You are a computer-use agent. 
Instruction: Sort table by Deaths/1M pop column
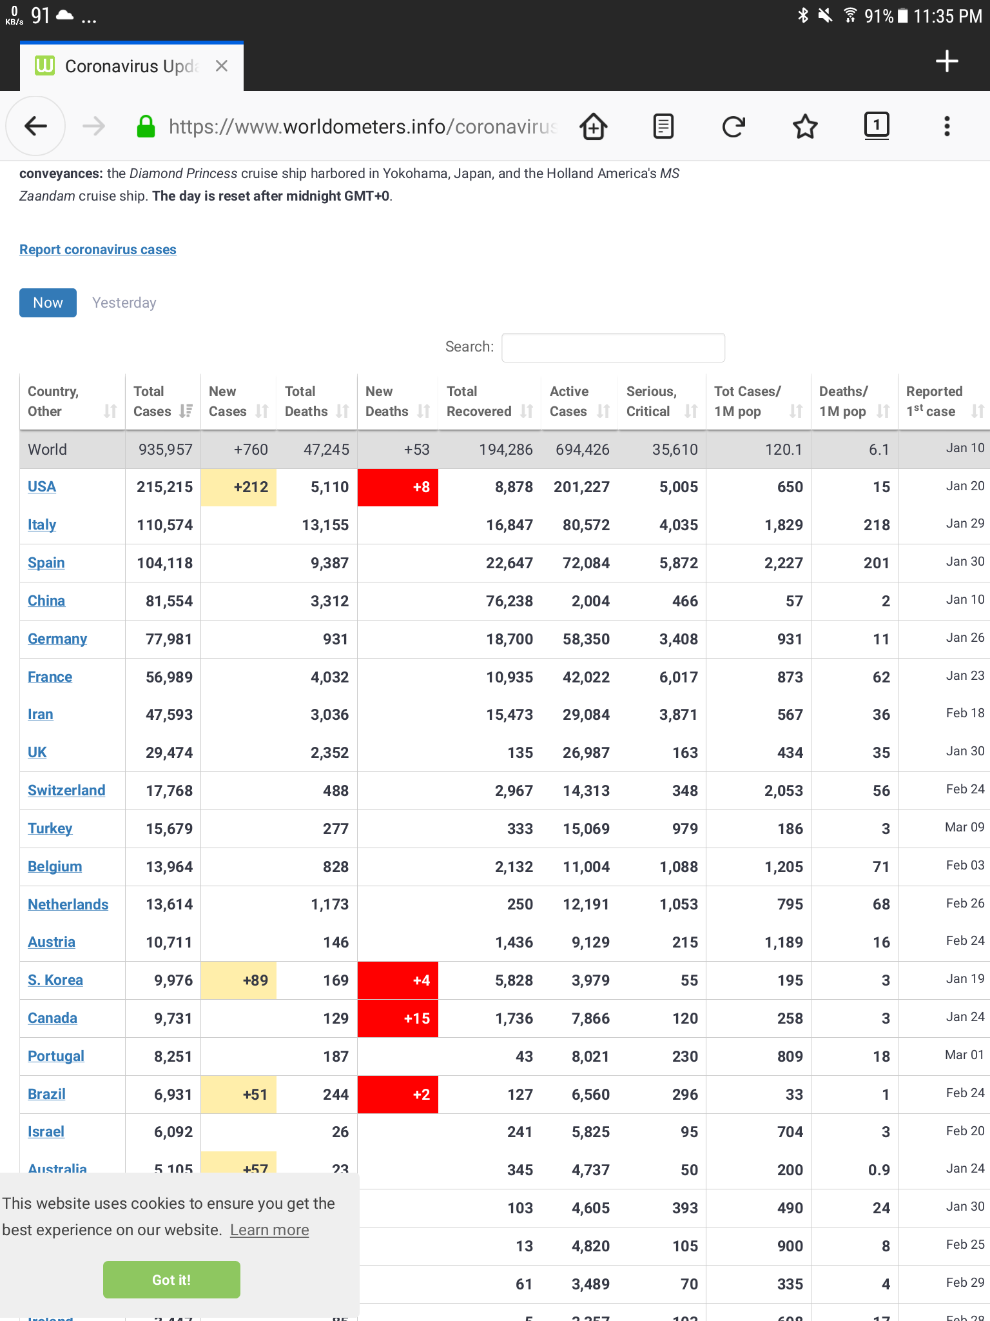click(854, 401)
